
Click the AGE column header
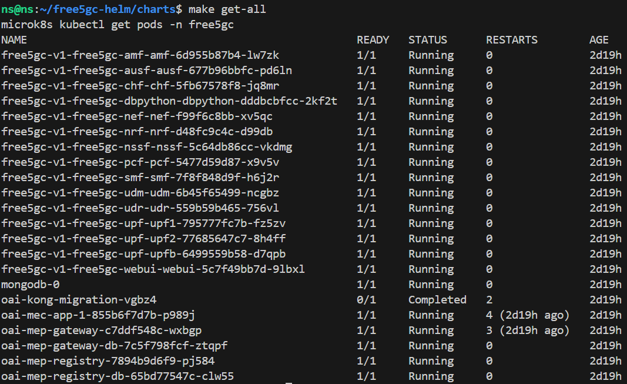[599, 40]
